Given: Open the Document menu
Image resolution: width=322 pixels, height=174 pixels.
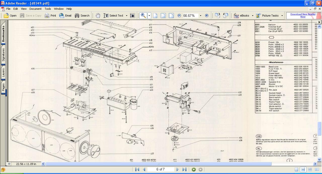Looking at the screenshot, I should (35, 9).
